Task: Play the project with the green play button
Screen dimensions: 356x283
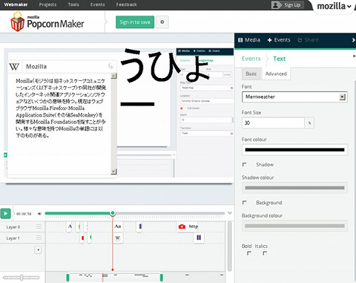Action: click(x=5, y=213)
